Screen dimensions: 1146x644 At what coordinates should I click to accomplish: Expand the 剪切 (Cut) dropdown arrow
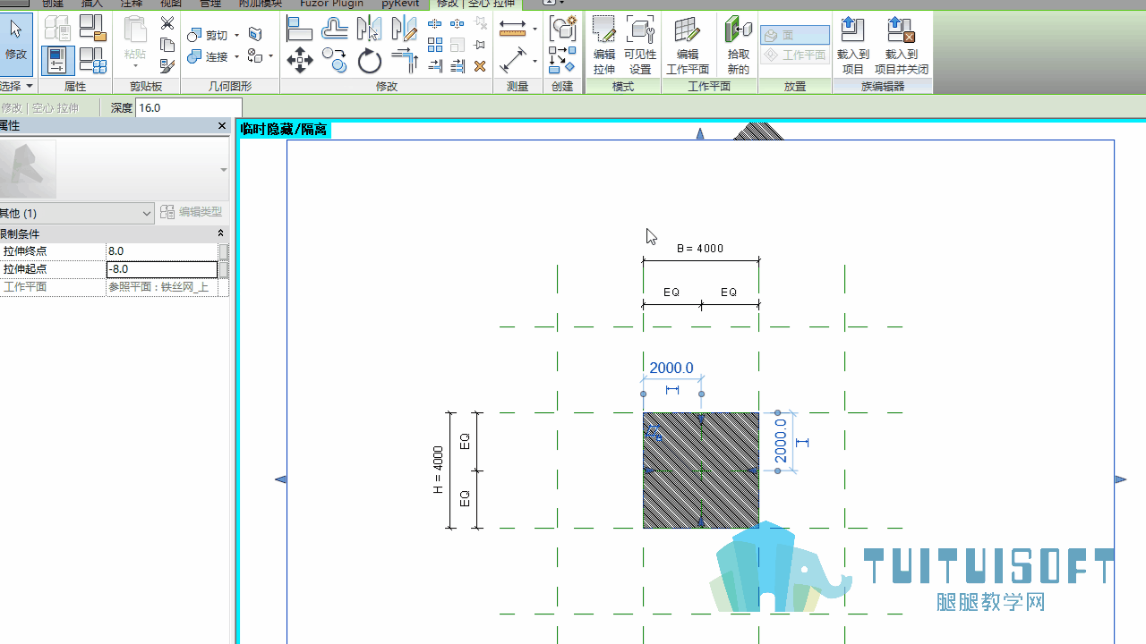(236, 35)
